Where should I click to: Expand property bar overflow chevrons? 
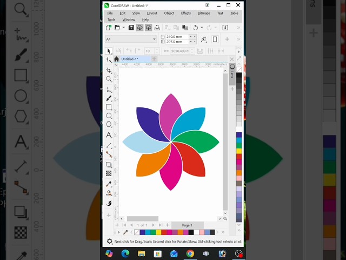238,40
